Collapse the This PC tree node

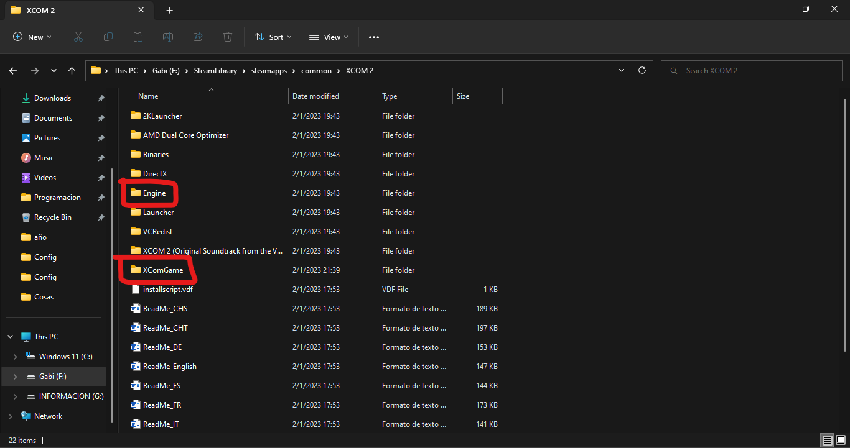(x=11, y=337)
